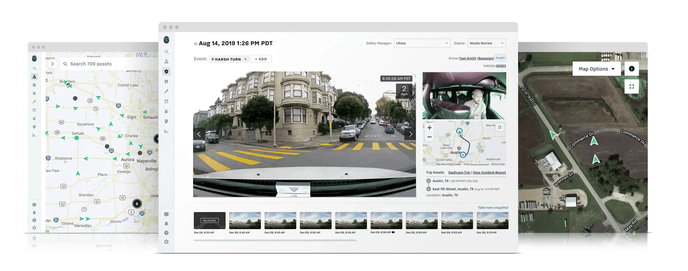Select the Dec 09, 8:56 AM video snapshot
Viewport: 688px width, 271px height.
pyautogui.click(x=386, y=220)
